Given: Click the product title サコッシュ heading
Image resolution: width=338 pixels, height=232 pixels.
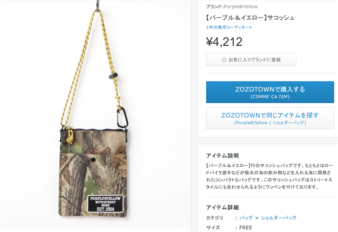Looking at the screenshot, I should click(x=250, y=17).
